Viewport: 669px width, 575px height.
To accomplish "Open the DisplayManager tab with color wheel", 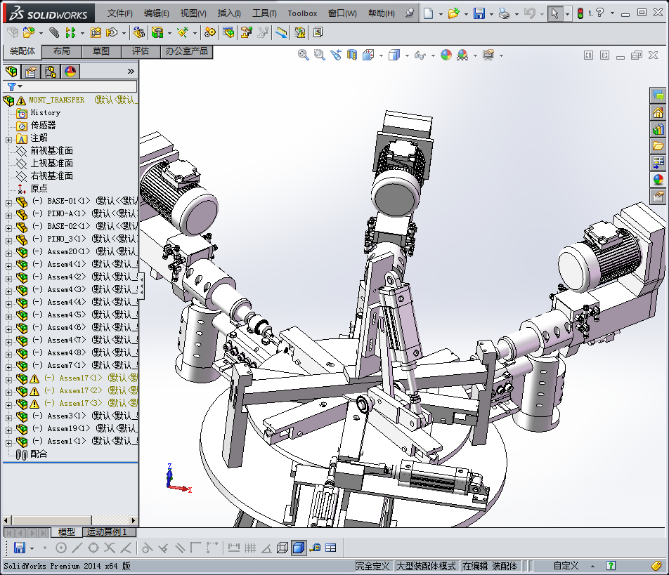I will [x=70, y=71].
